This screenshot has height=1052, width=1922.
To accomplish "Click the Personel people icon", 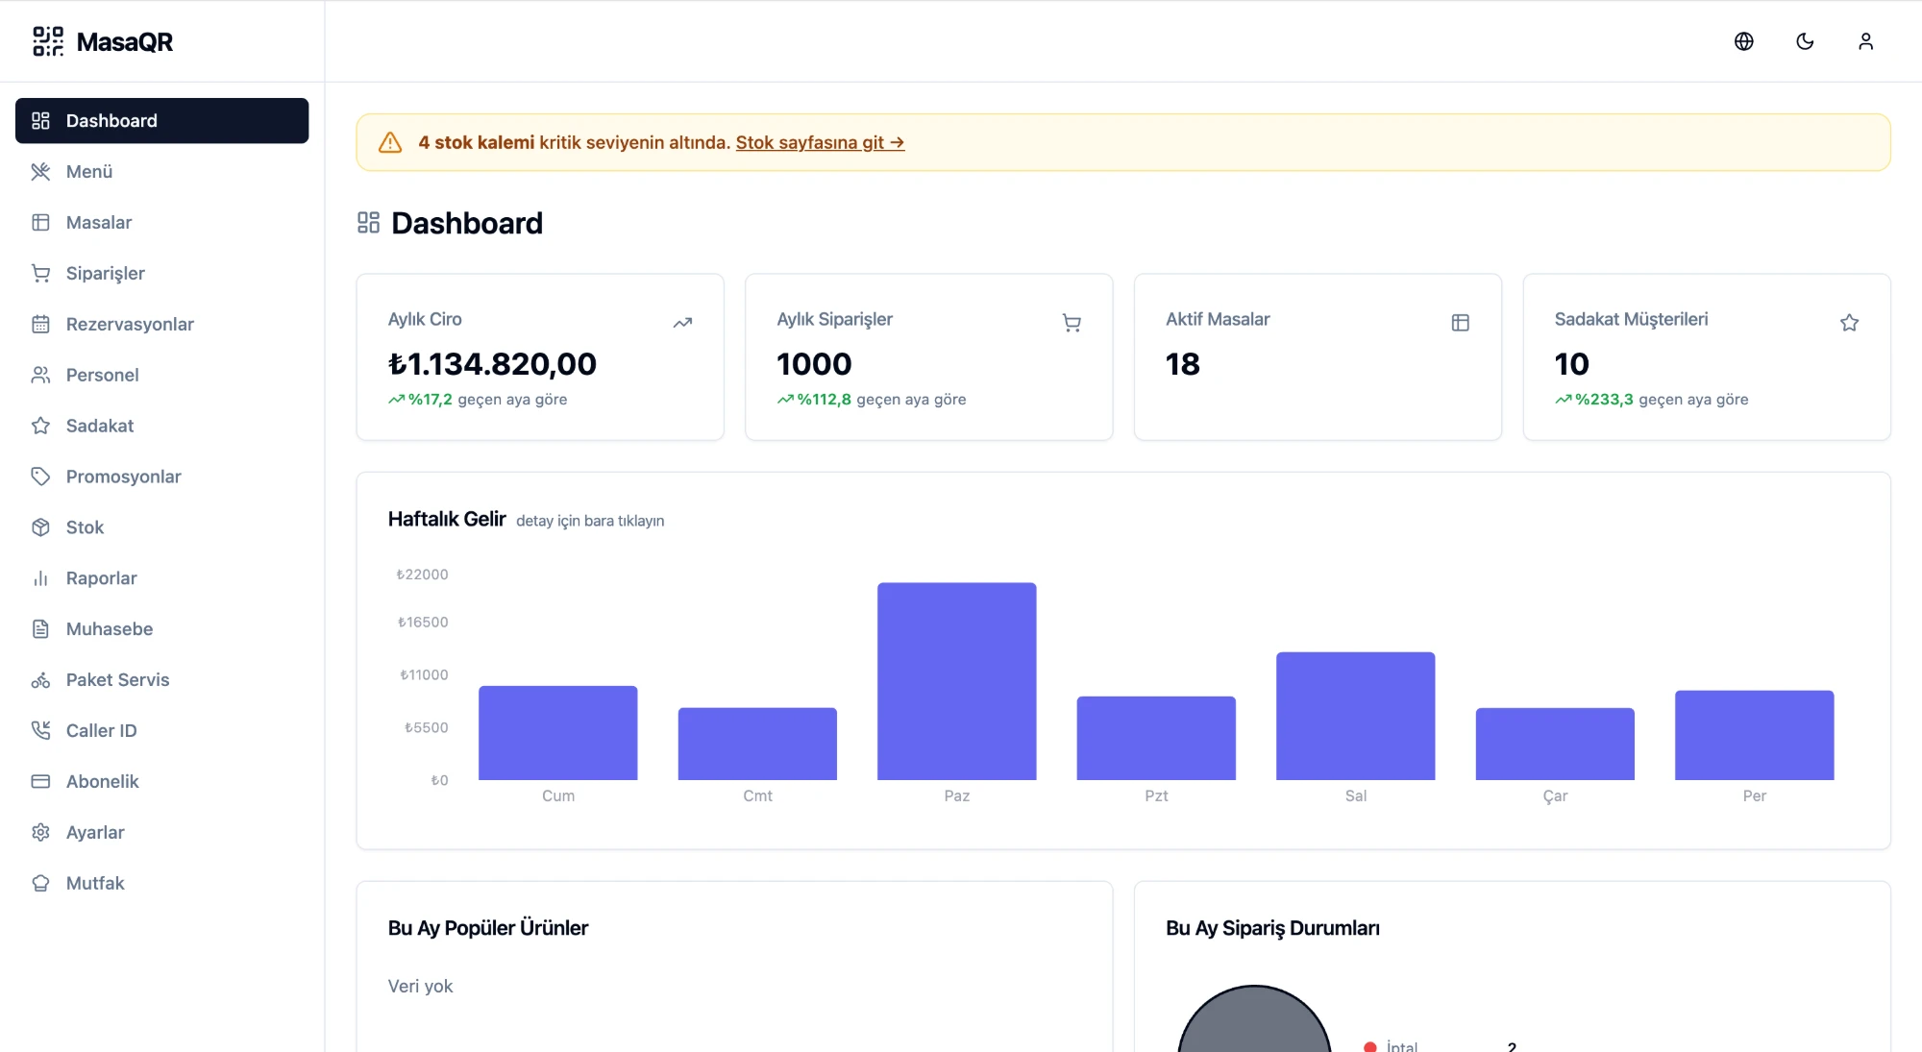I will (x=40, y=376).
